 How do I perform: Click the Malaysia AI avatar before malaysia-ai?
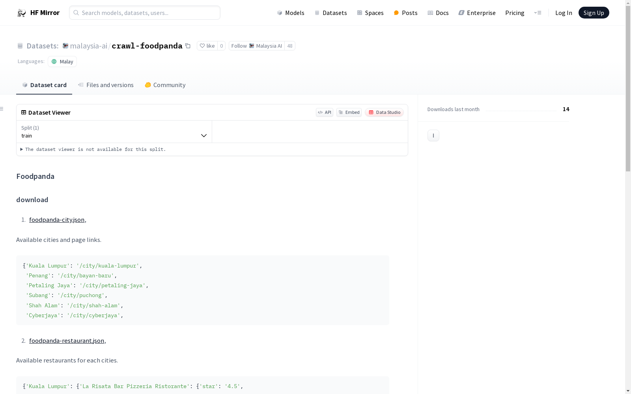pyautogui.click(x=65, y=46)
